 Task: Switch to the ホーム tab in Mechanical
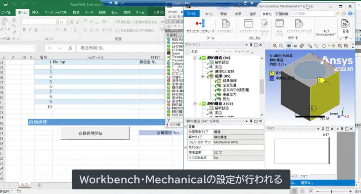[209, 14]
